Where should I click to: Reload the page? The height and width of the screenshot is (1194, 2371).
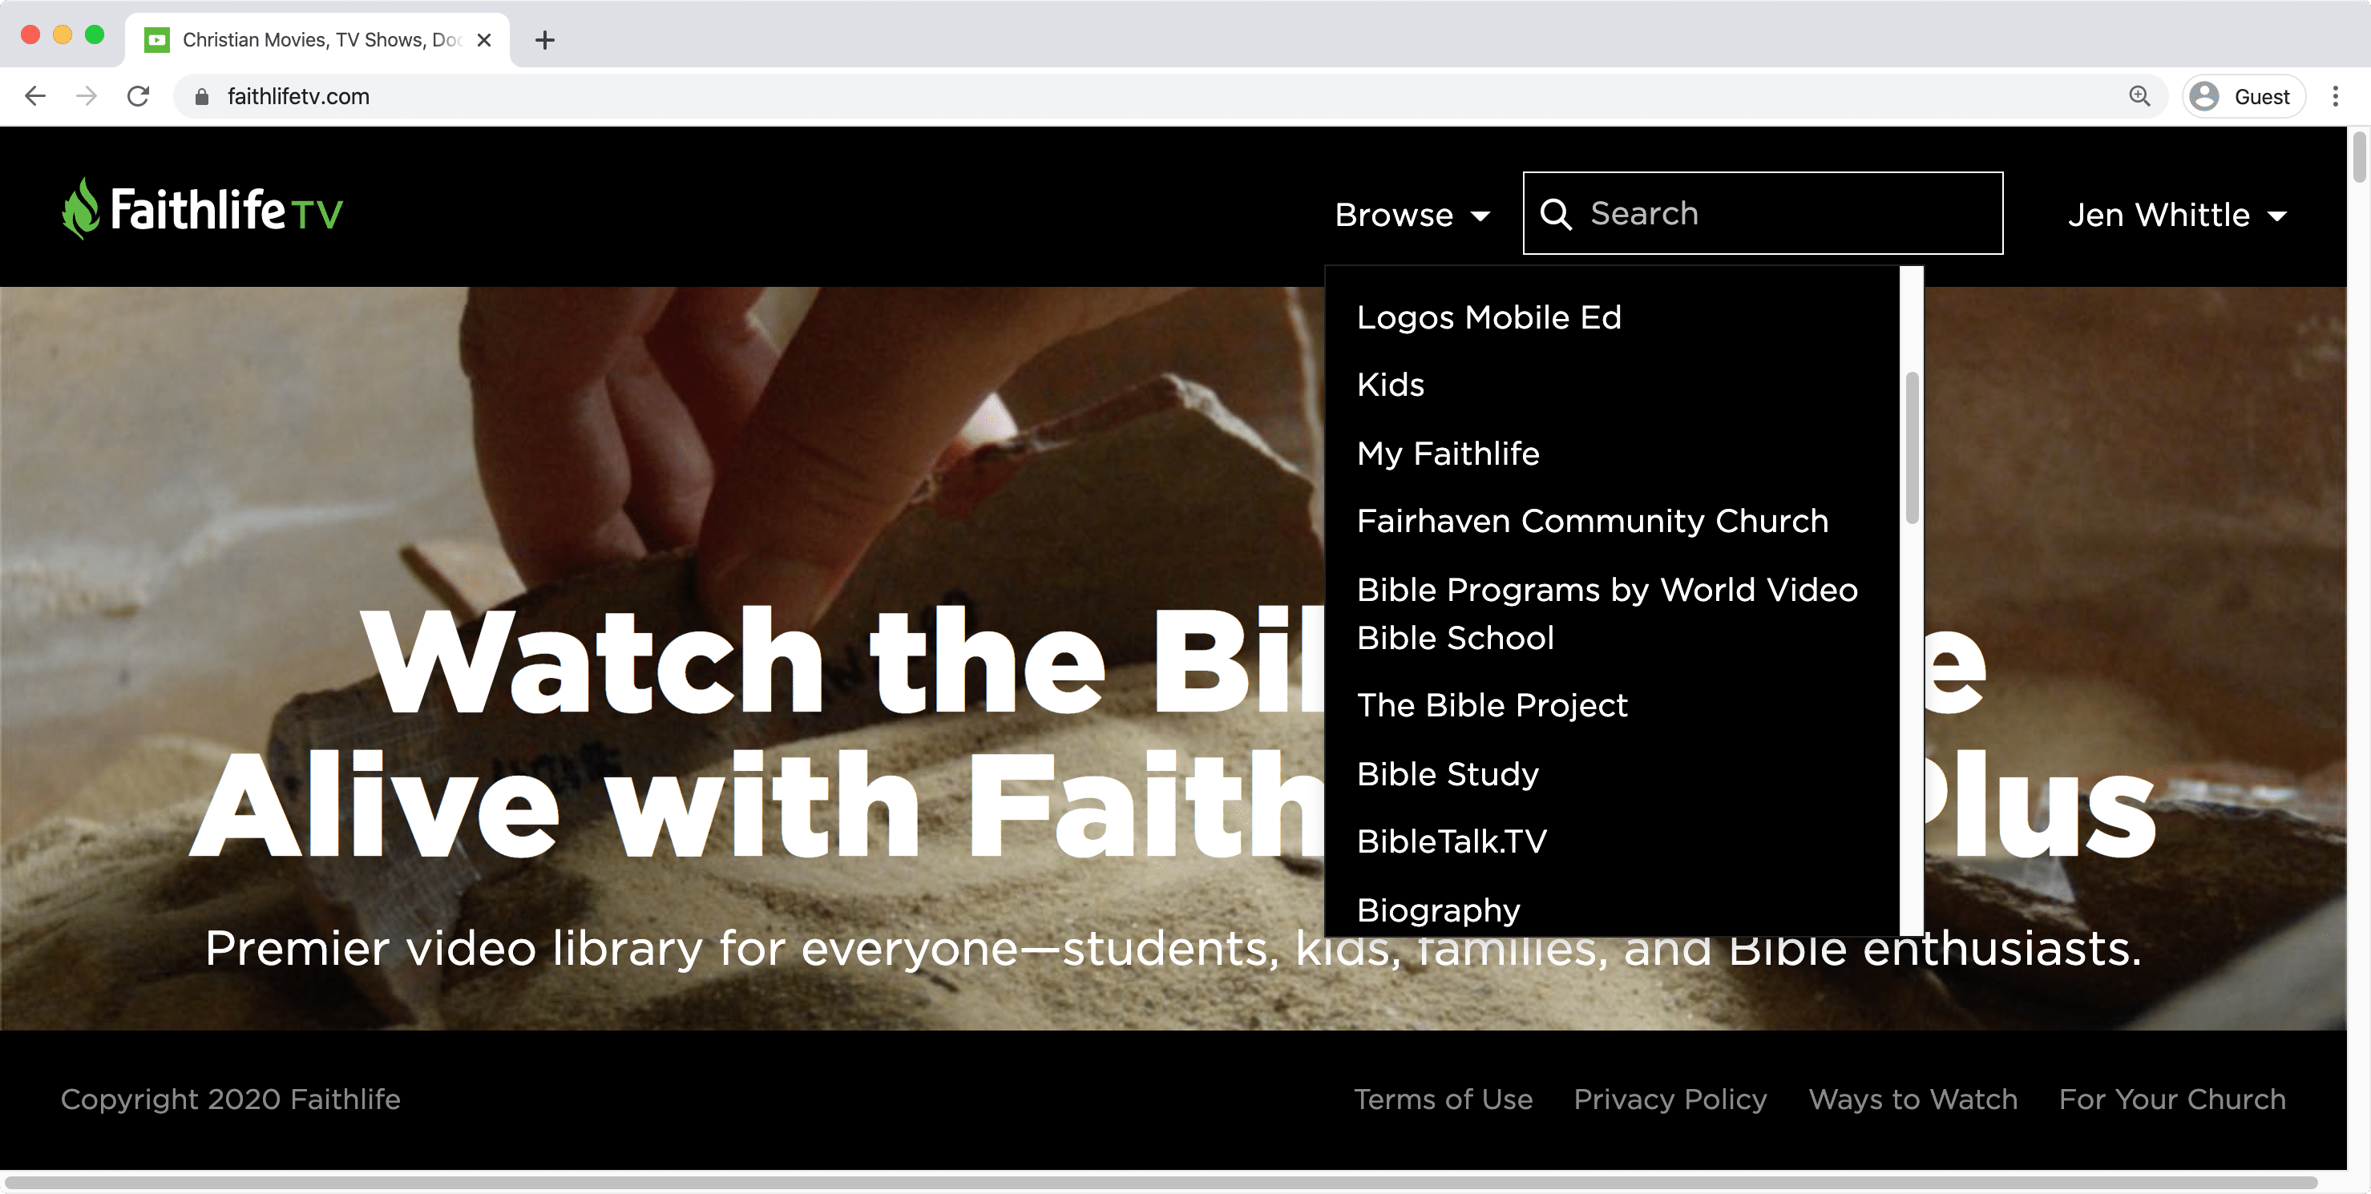pos(138,95)
